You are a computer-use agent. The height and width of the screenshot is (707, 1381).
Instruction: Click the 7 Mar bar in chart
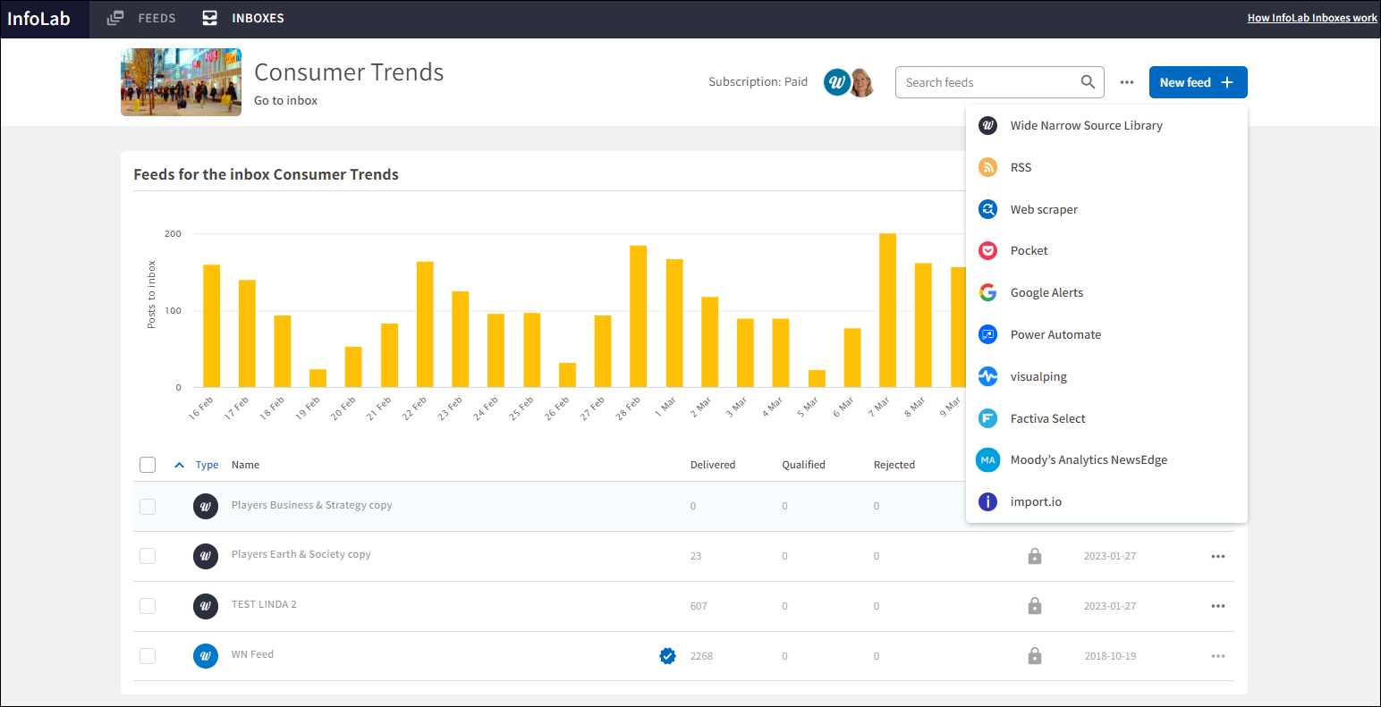(887, 310)
